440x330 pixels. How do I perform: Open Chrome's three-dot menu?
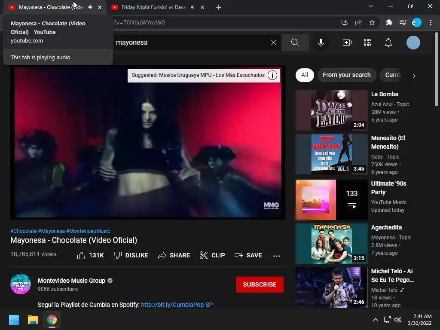click(x=431, y=22)
